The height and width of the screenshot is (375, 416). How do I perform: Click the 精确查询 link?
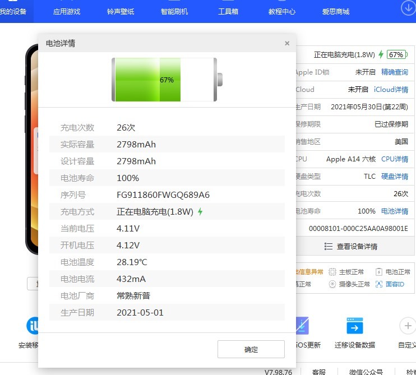point(395,72)
